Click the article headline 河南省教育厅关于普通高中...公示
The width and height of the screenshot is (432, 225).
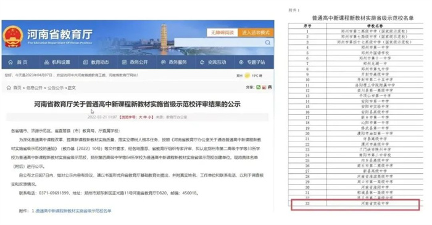[x=137, y=105]
